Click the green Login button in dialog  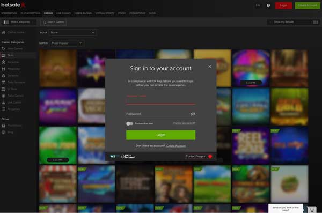[161, 135]
